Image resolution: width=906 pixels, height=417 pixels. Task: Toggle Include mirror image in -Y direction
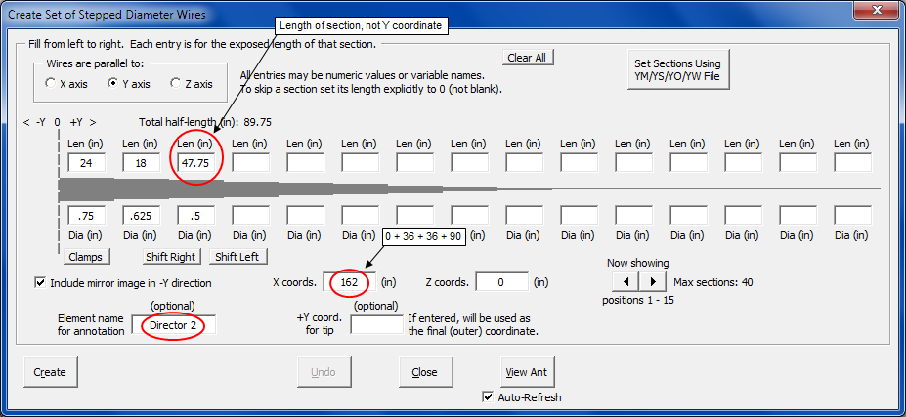tap(41, 283)
